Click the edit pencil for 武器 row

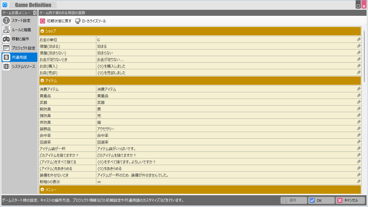[x=359, y=102]
